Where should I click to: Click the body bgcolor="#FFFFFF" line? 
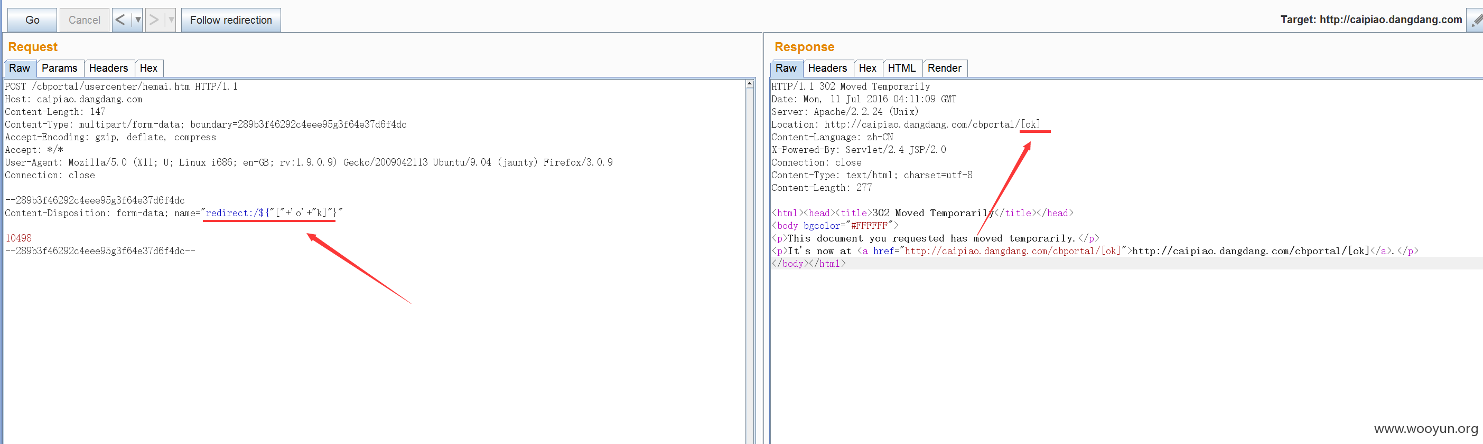(835, 226)
